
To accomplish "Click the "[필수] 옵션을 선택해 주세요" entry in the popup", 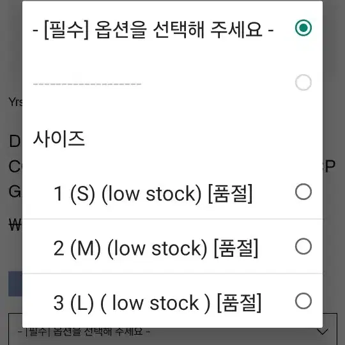I will [153, 29].
